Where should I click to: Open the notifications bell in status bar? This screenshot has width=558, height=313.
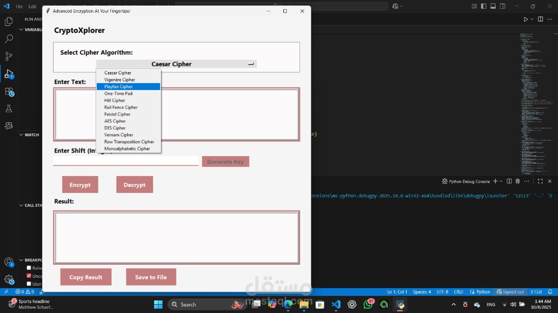coord(550,292)
